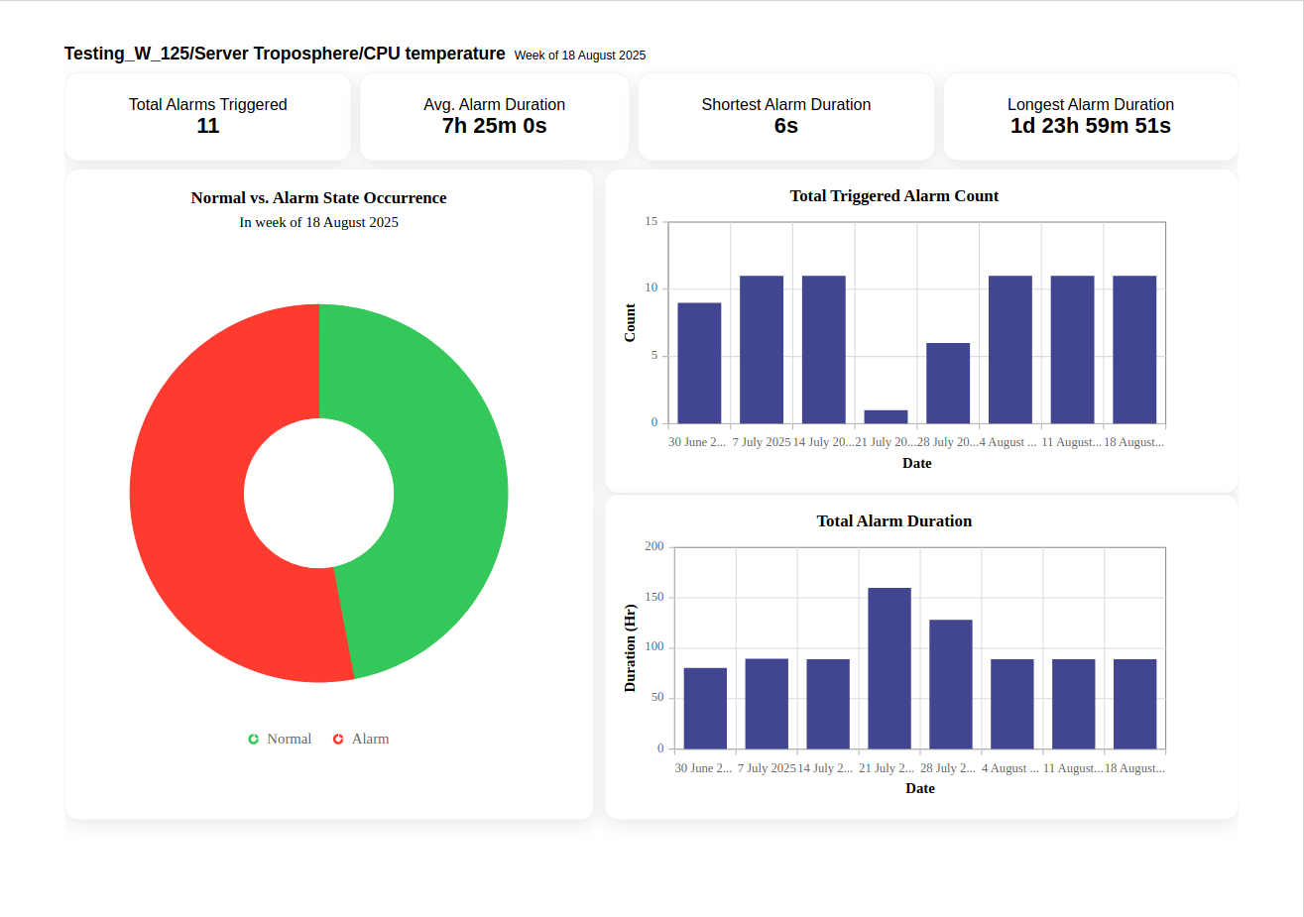The image size is (1304, 917).
Task: Select the 30 June bar in Alarm Count chart
Action: point(699,363)
